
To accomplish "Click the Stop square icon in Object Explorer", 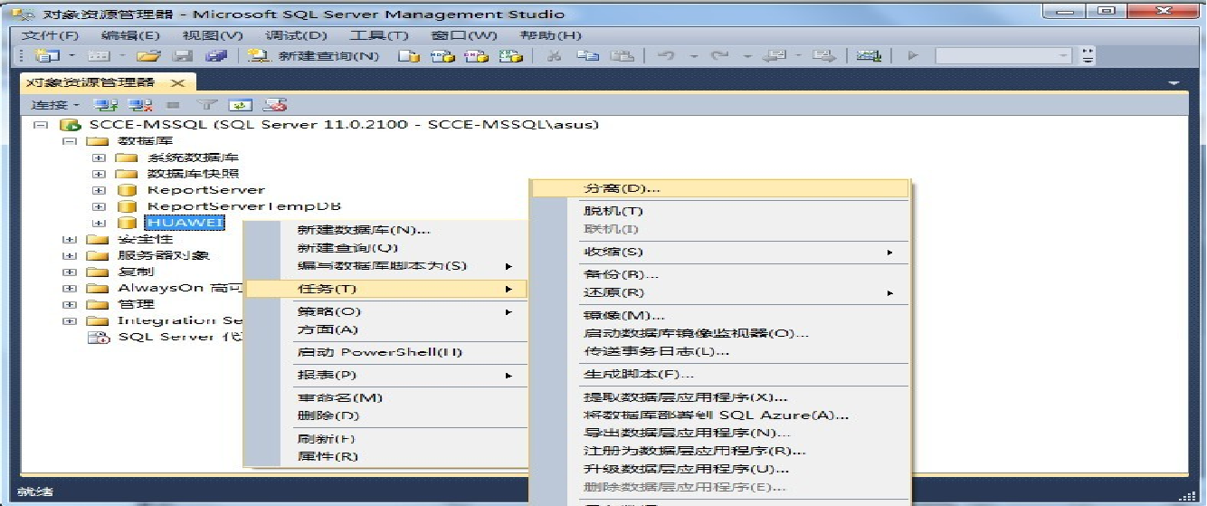I will tap(173, 105).
